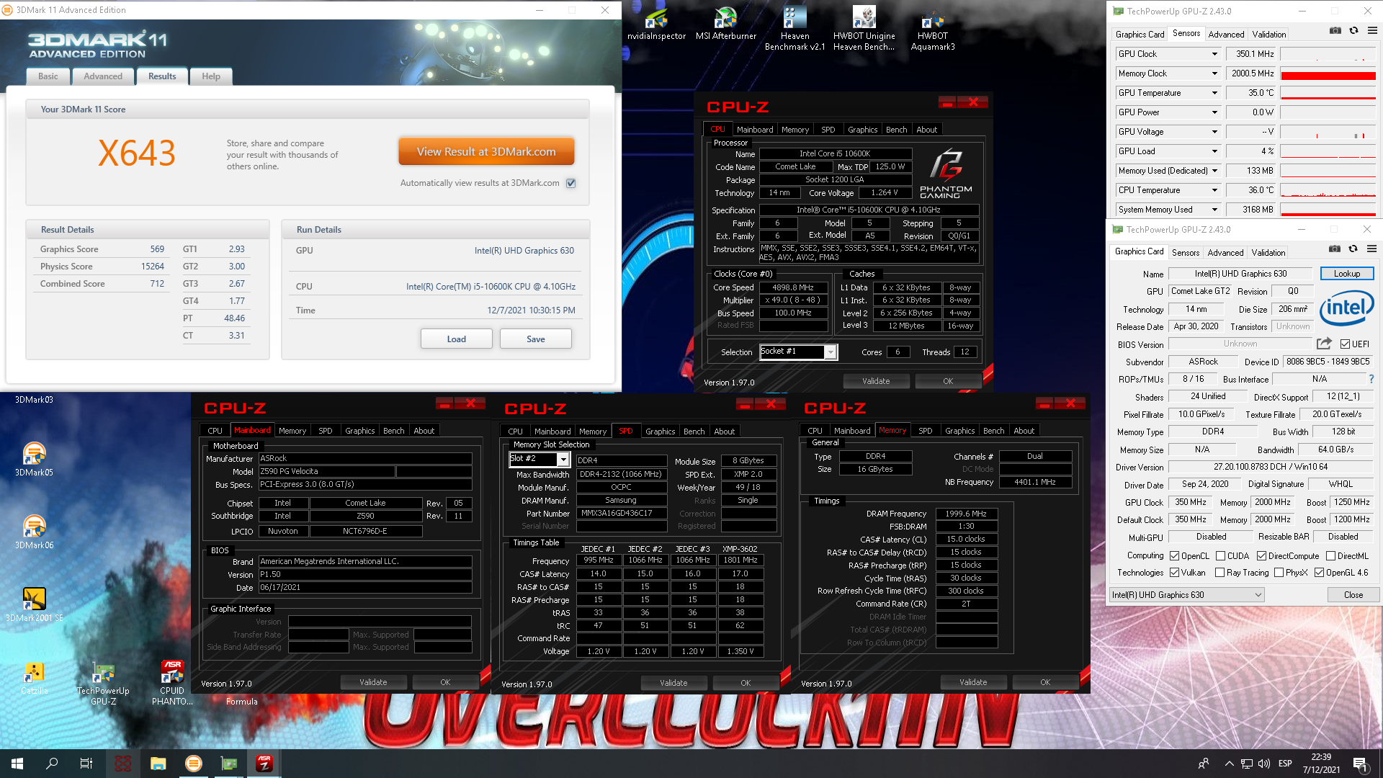Open notification center on taskbar
The image size is (1383, 778).
point(1360,764)
